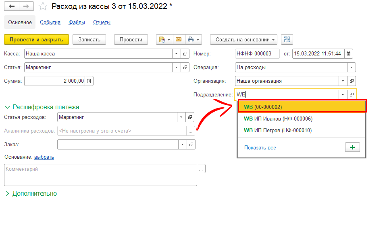Click the Показать все link
The height and width of the screenshot is (225, 387).
pyautogui.click(x=260, y=148)
